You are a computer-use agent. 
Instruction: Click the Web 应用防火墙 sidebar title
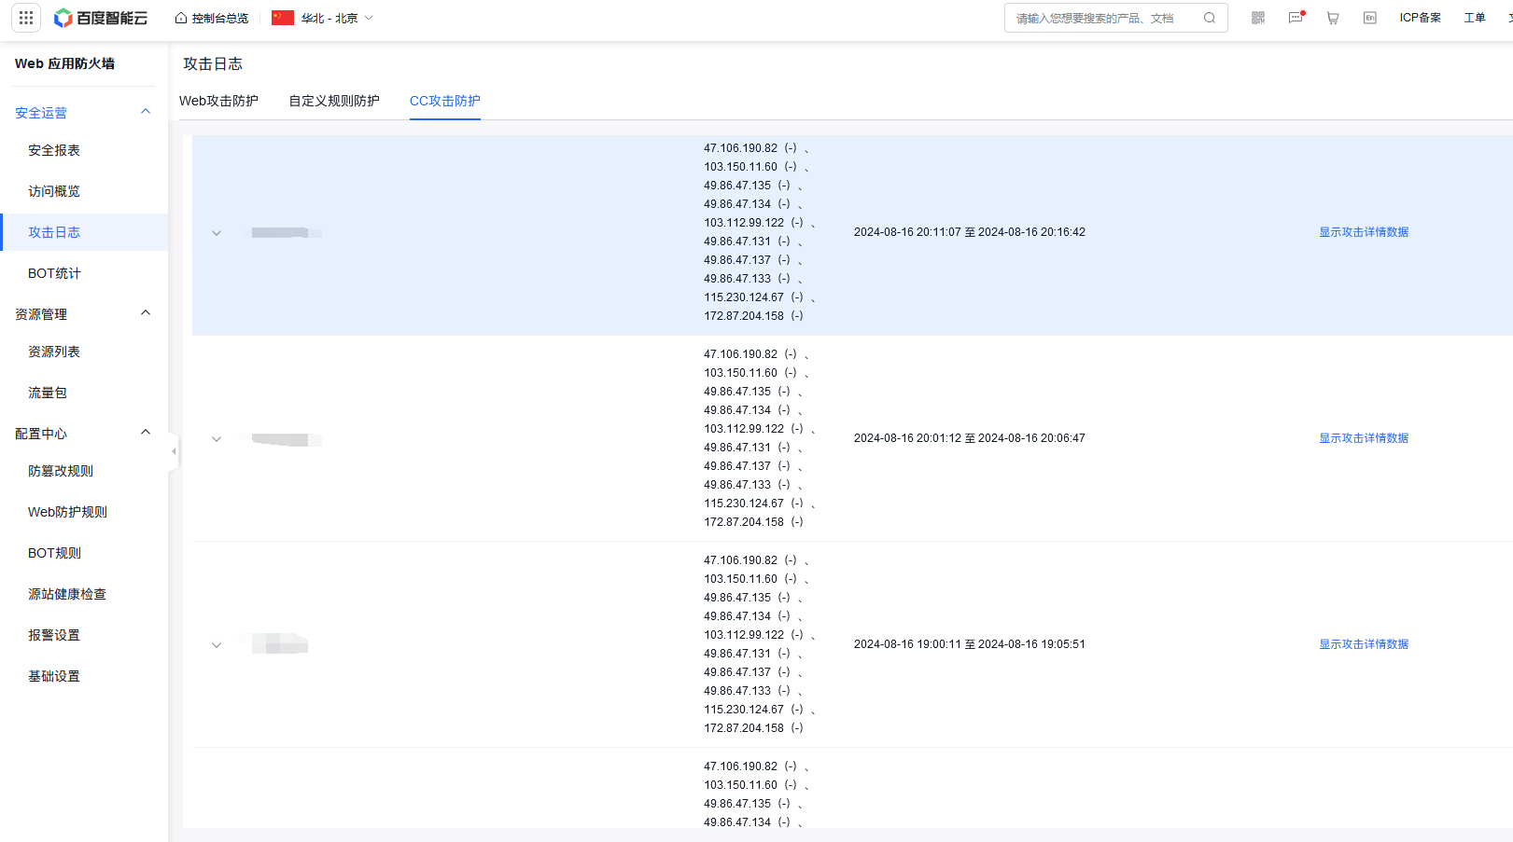64,63
